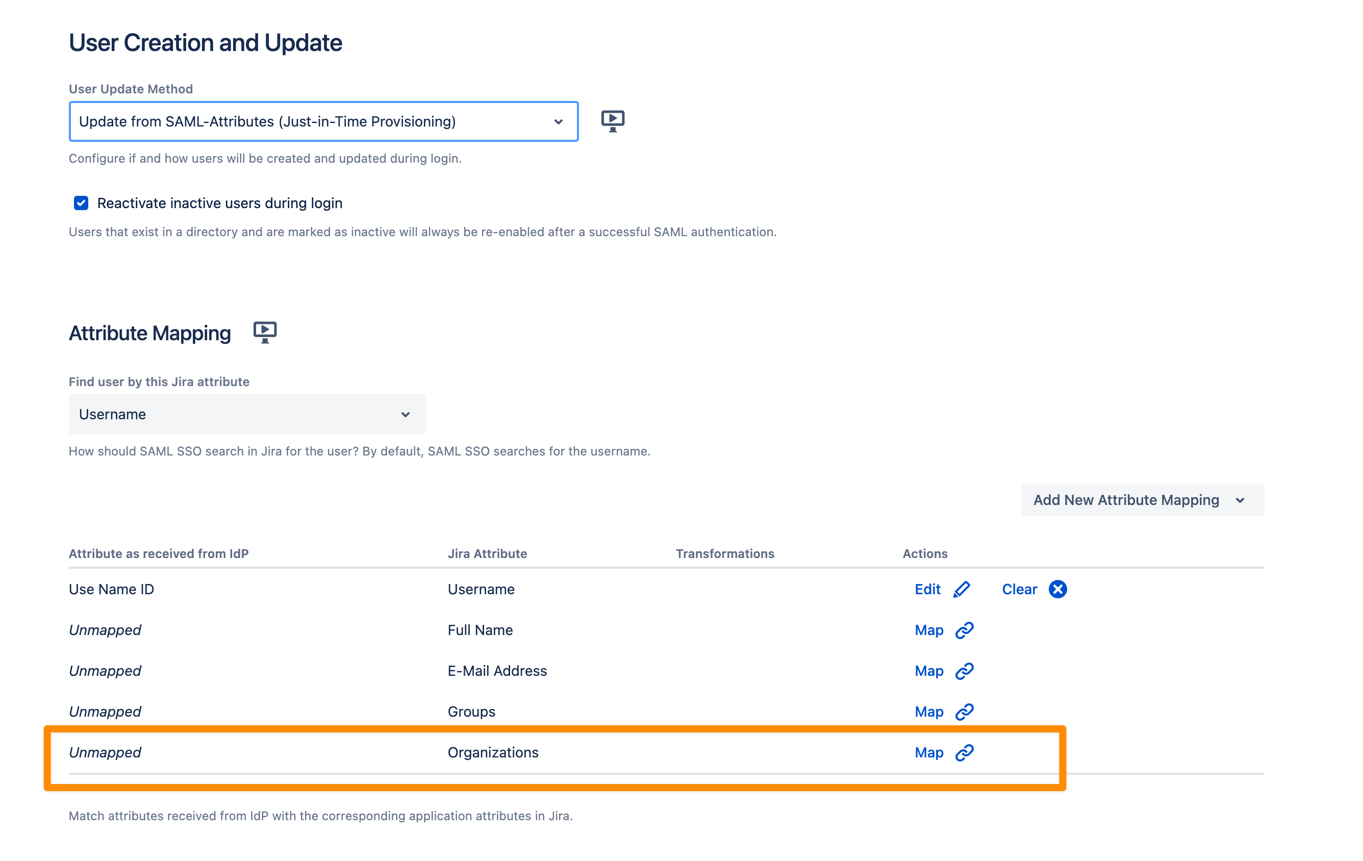Click the 'Jira Attribute' column header

(487, 553)
